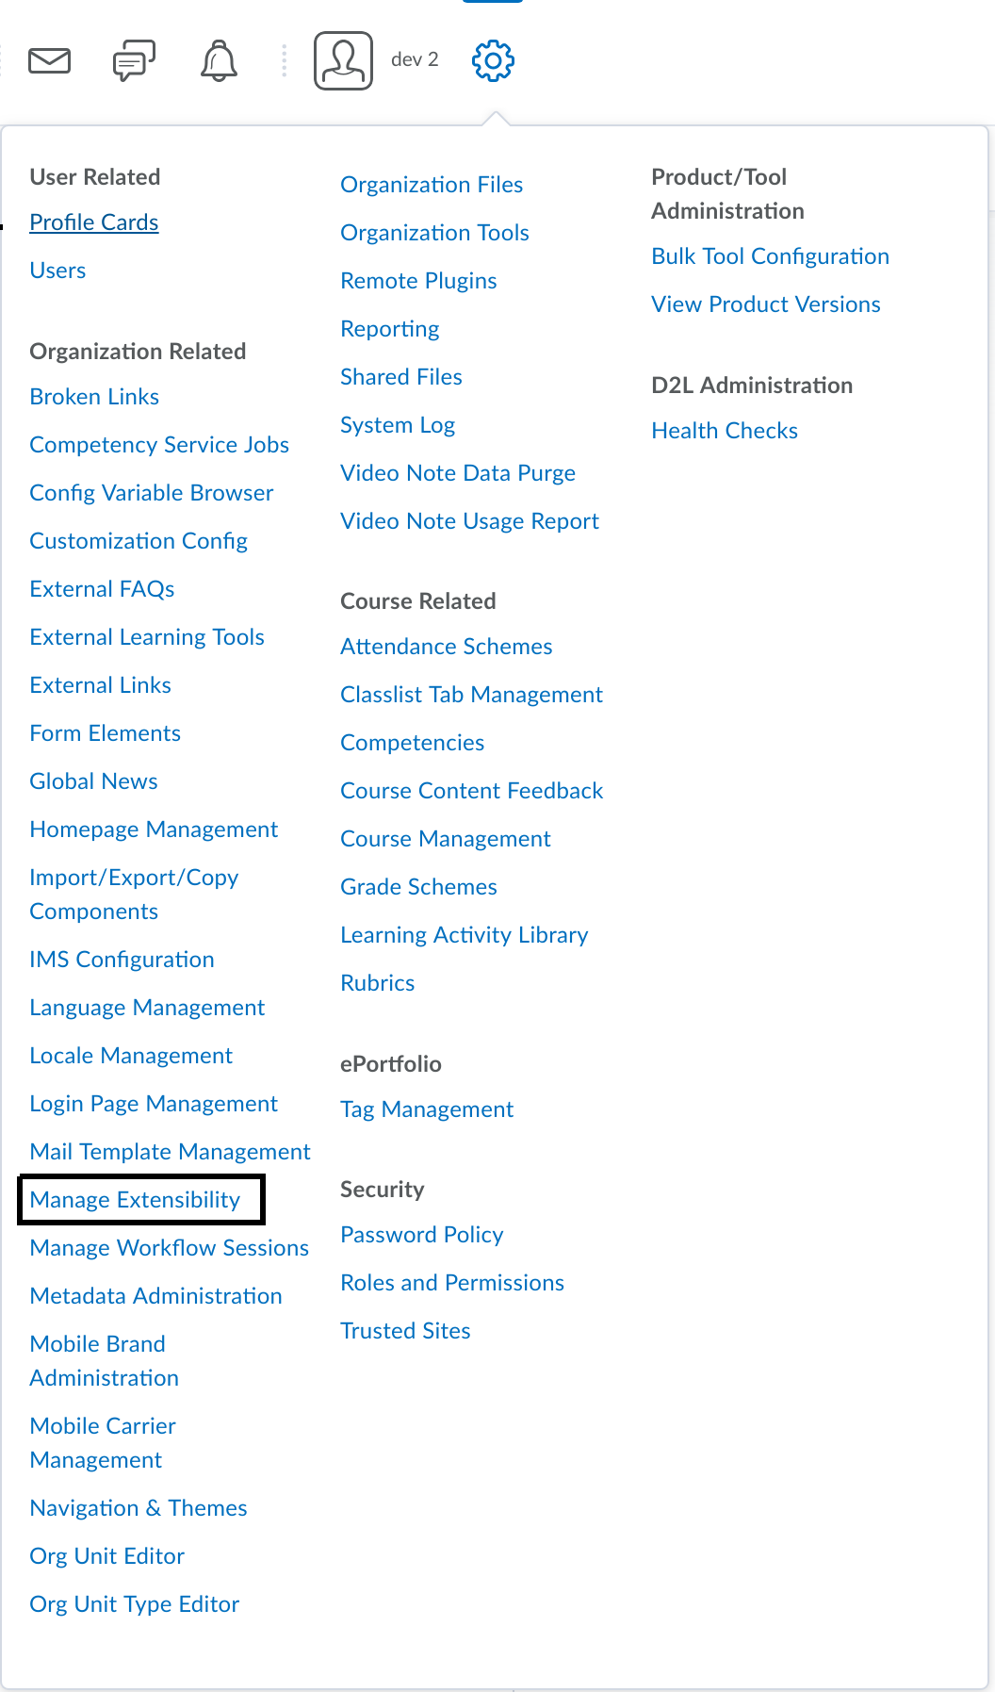Click View Product Versions

coord(766,304)
